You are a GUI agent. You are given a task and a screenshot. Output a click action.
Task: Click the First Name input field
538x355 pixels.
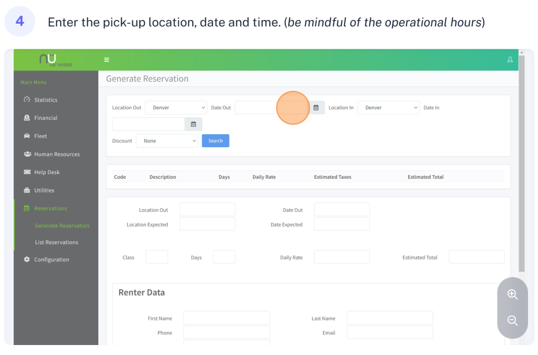(226, 318)
